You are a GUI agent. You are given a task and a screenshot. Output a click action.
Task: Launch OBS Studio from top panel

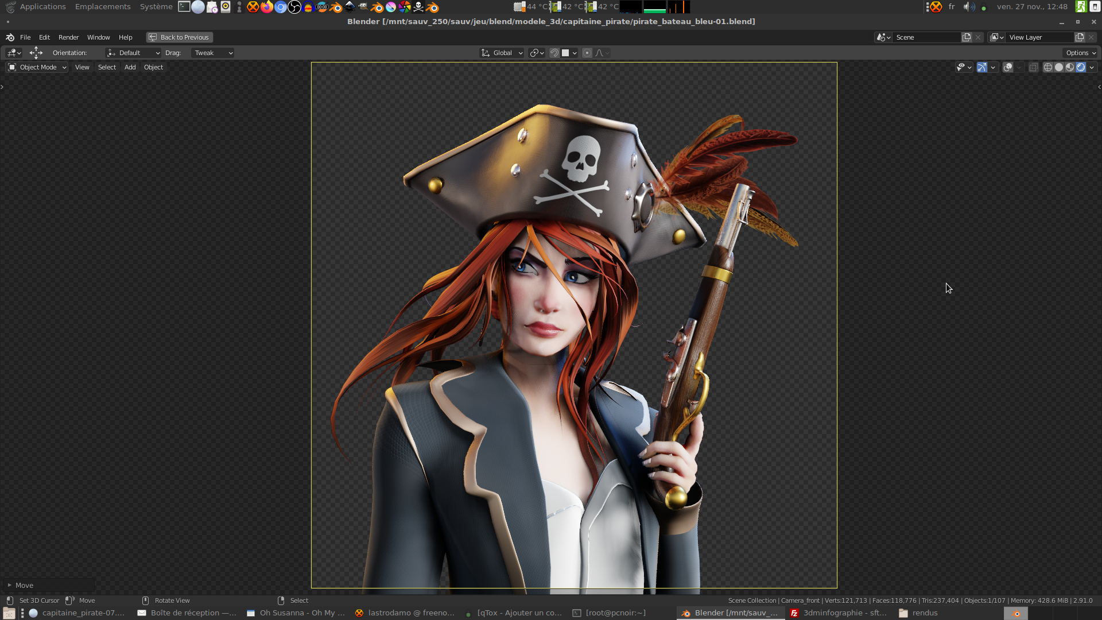(294, 7)
